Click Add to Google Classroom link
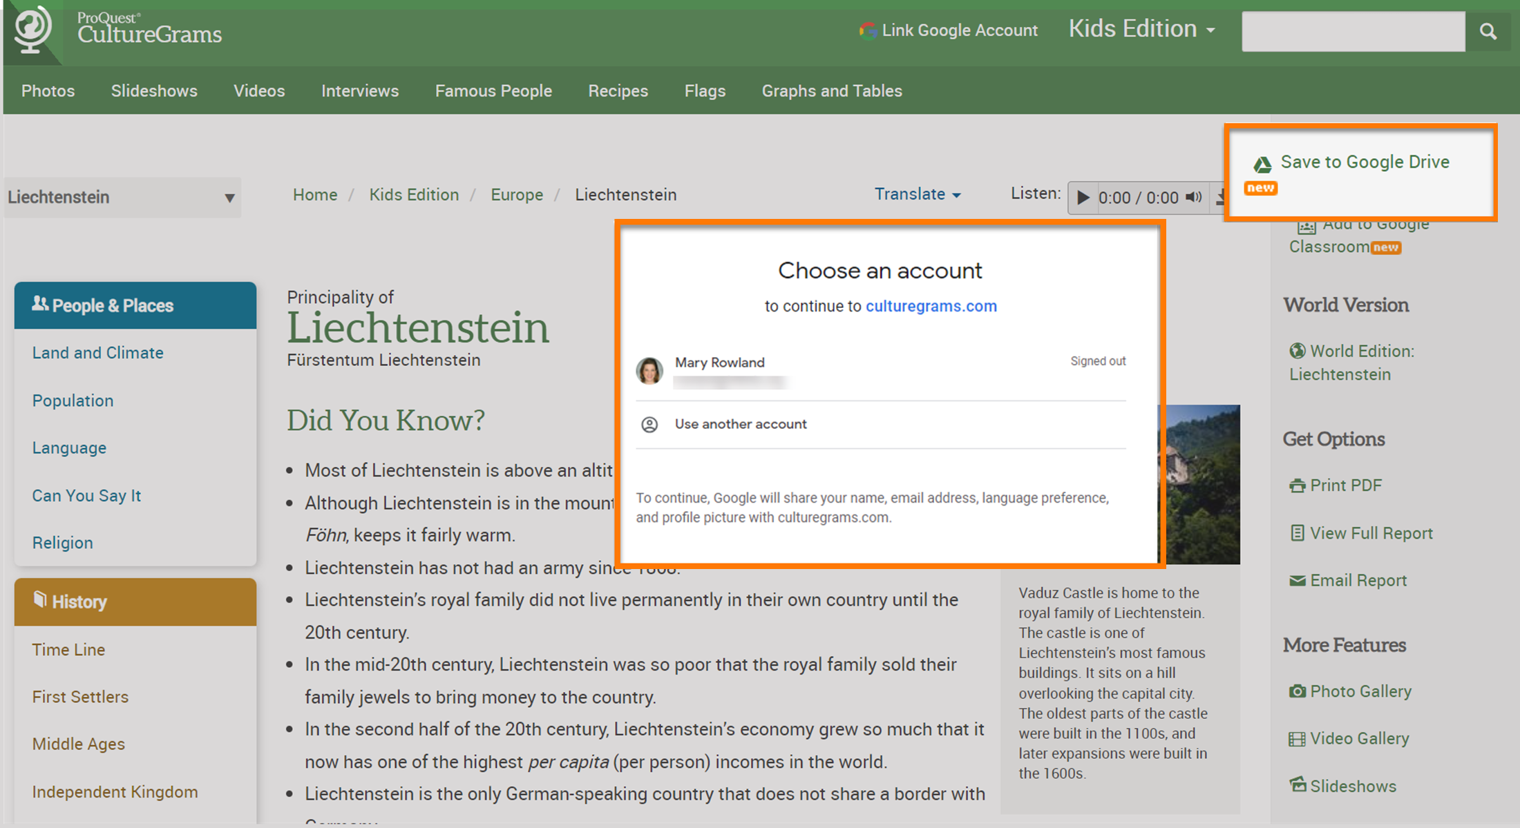Viewport: 1520px width, 828px height. pyautogui.click(x=1358, y=235)
